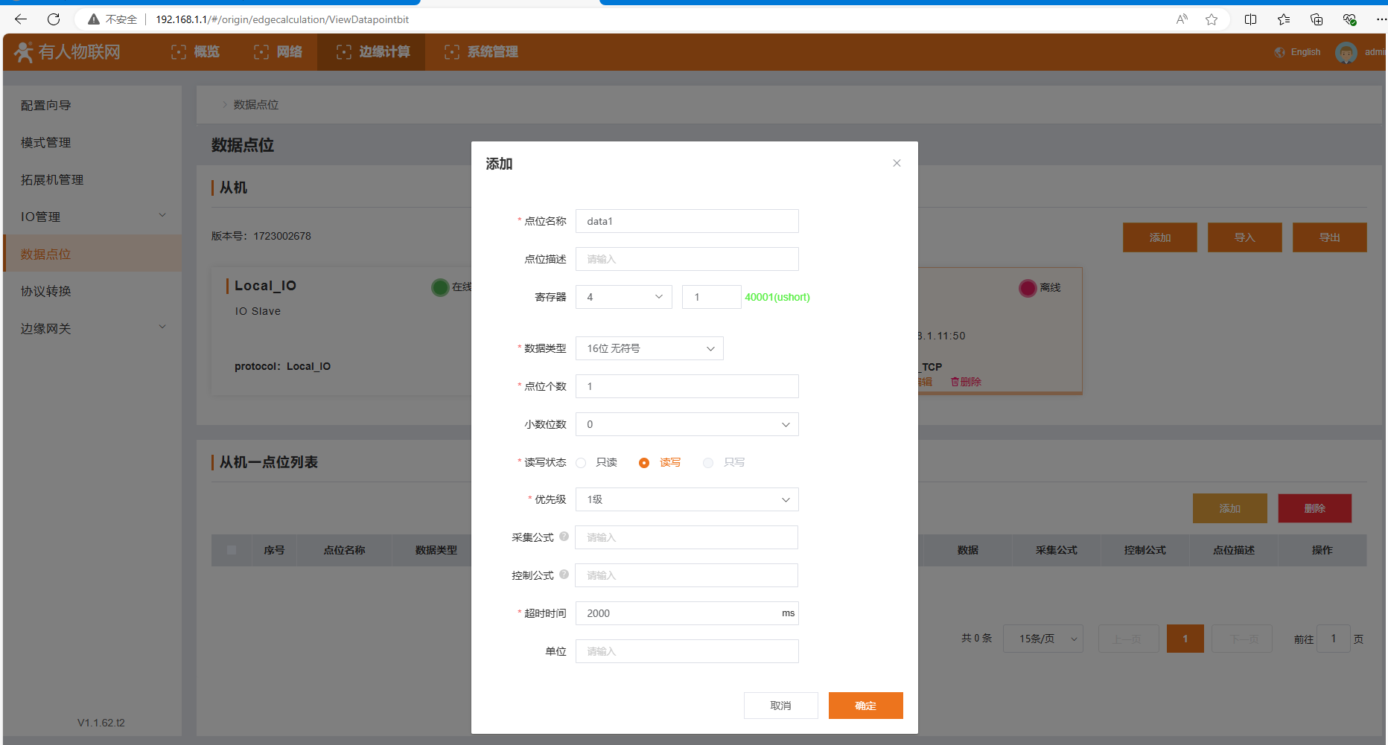Image resolution: width=1388 pixels, height=745 pixels.
Task: Click the 点位名称 input field
Action: 686,221
